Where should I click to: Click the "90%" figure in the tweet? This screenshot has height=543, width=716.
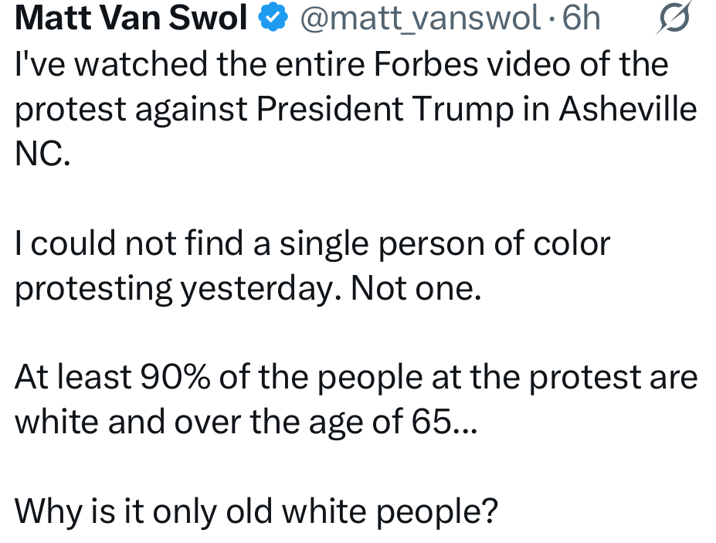[176, 378]
